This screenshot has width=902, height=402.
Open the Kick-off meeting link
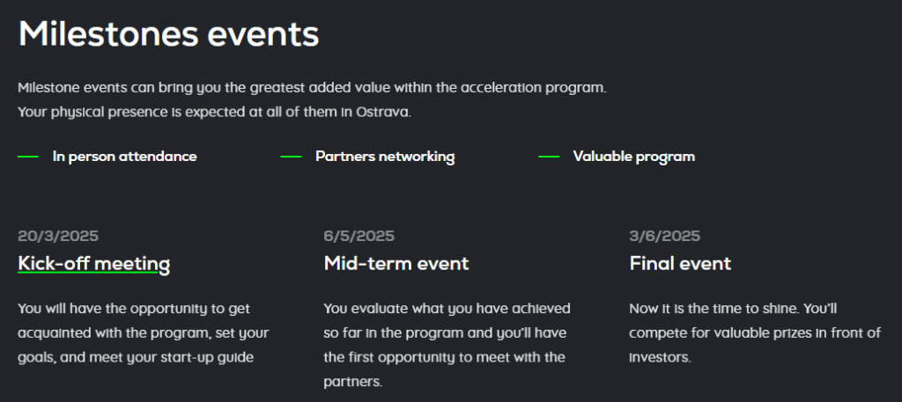pos(93,264)
